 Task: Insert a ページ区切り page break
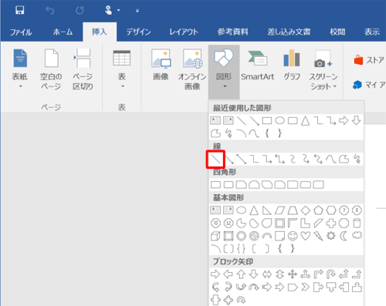point(83,69)
